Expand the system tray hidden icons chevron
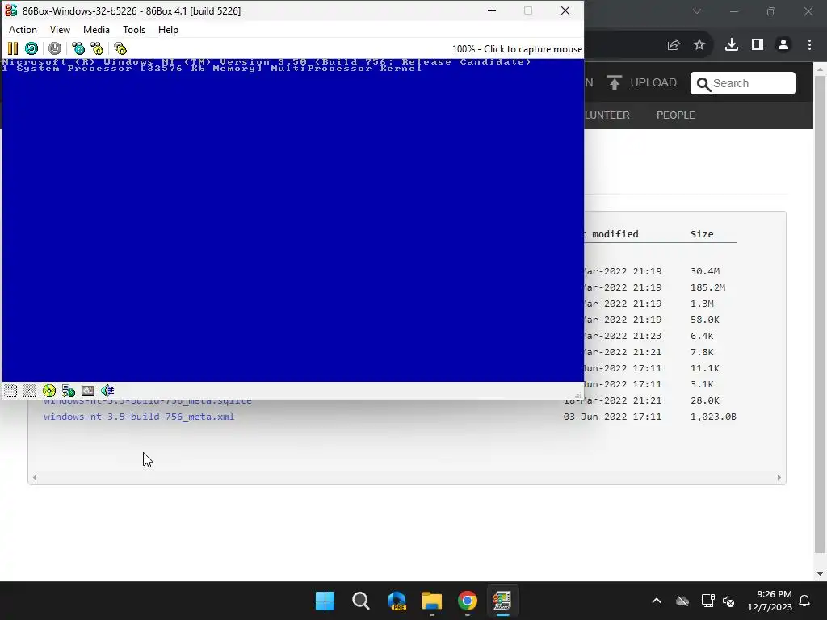Screen dimensions: 827x620 (657, 601)
